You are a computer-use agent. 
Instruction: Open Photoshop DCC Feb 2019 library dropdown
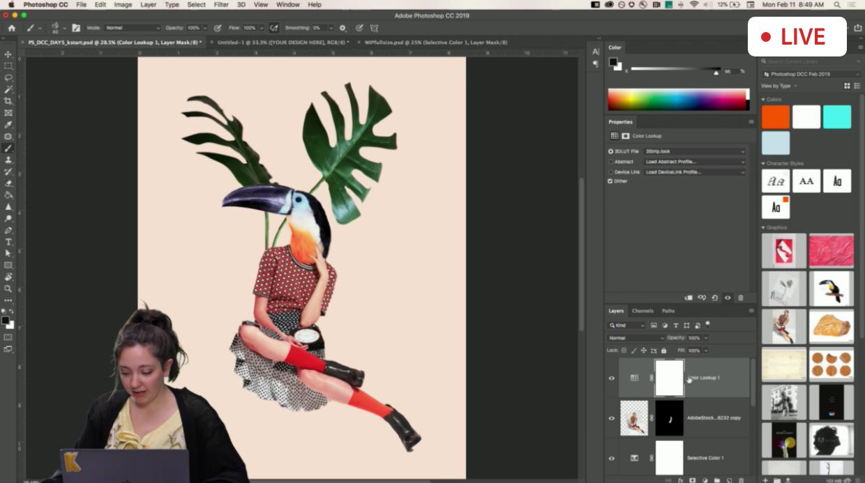[811, 74]
